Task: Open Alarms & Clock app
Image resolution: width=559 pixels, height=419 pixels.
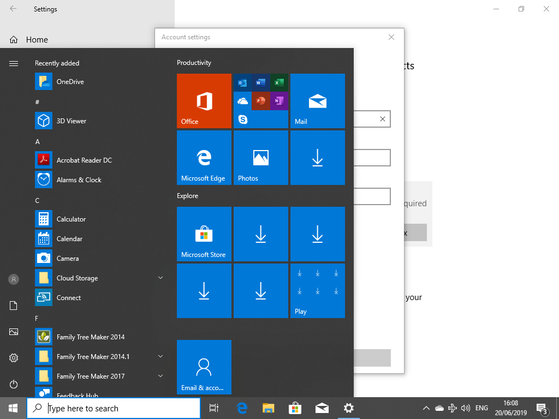Action: click(99, 180)
